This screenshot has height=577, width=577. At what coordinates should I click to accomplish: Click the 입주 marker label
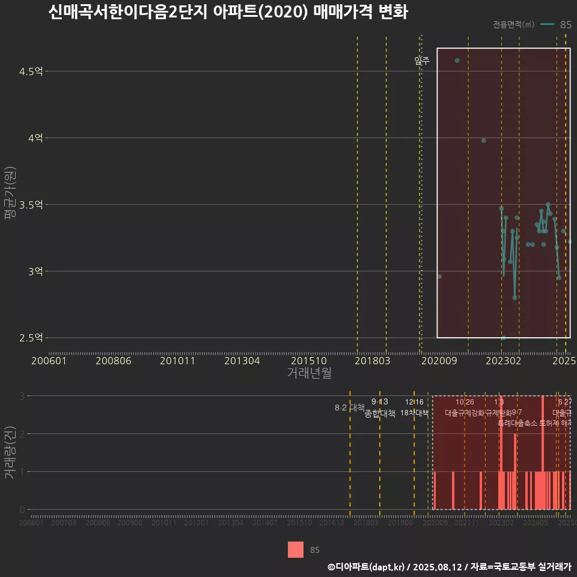pyautogui.click(x=422, y=60)
